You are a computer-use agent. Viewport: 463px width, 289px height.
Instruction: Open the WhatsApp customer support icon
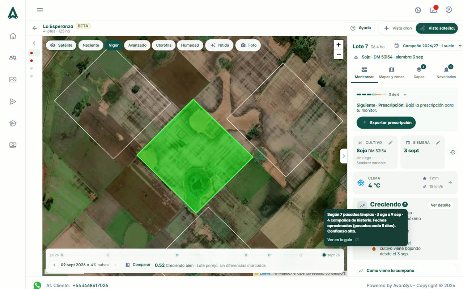tap(37, 285)
